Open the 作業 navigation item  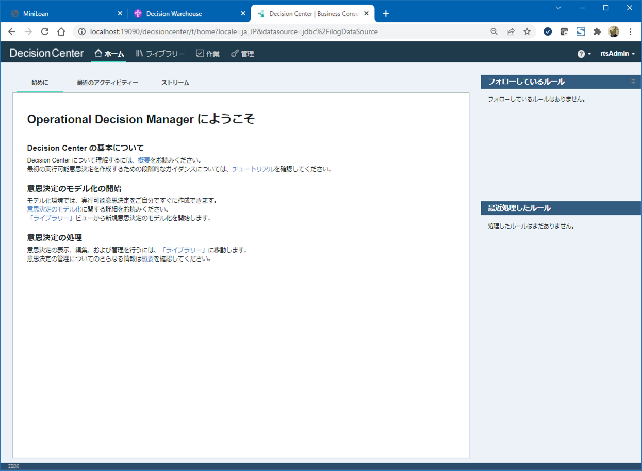(208, 53)
